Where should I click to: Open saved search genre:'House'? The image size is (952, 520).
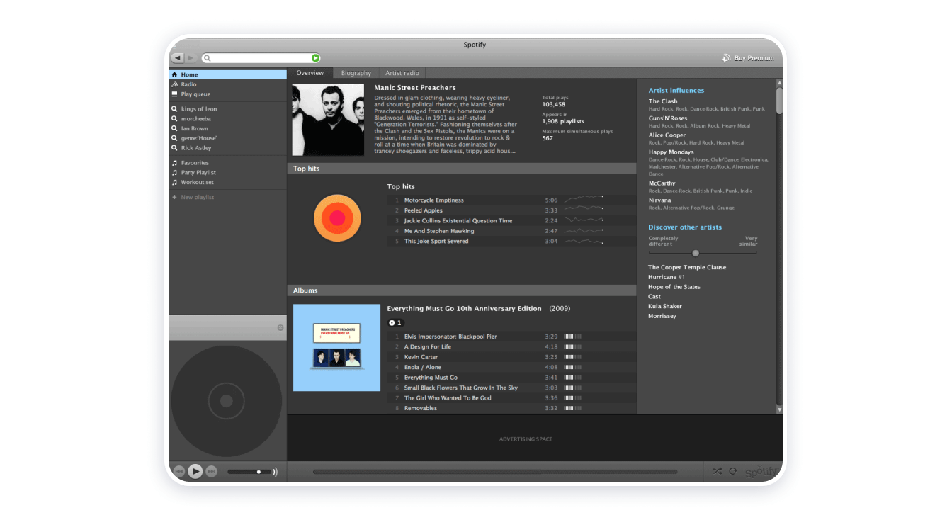[227, 138]
